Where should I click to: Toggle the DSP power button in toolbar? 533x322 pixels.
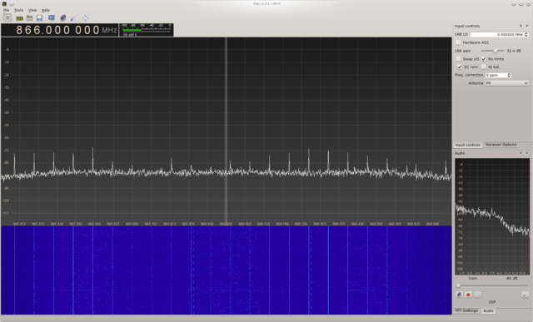7,18
